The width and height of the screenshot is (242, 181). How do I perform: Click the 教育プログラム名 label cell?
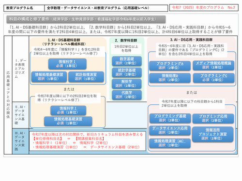[x=24, y=8]
